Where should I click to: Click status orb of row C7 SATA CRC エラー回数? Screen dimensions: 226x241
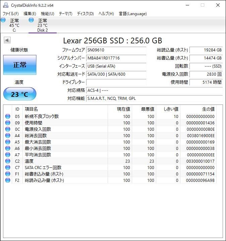pyautogui.click(x=8, y=167)
